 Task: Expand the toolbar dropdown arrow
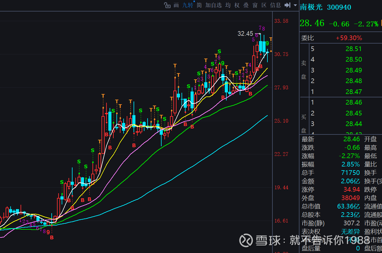point(295,5)
